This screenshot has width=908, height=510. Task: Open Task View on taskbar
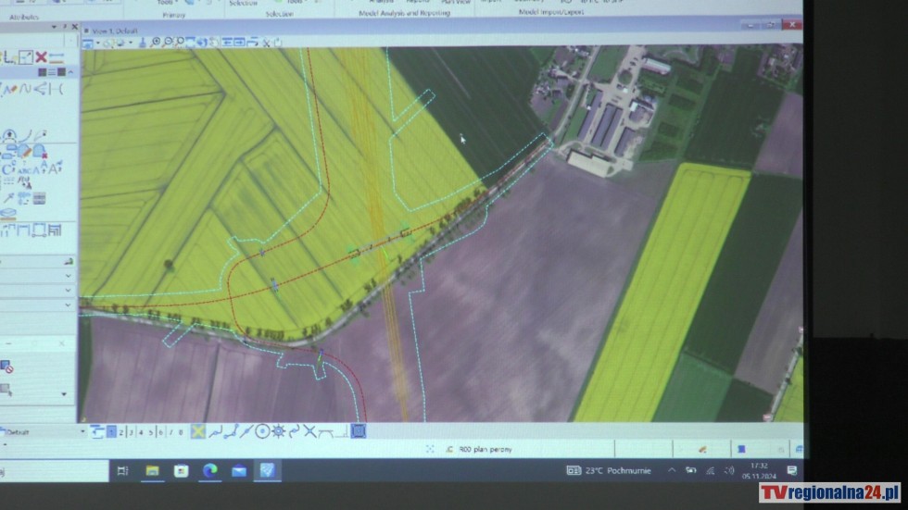(122, 471)
